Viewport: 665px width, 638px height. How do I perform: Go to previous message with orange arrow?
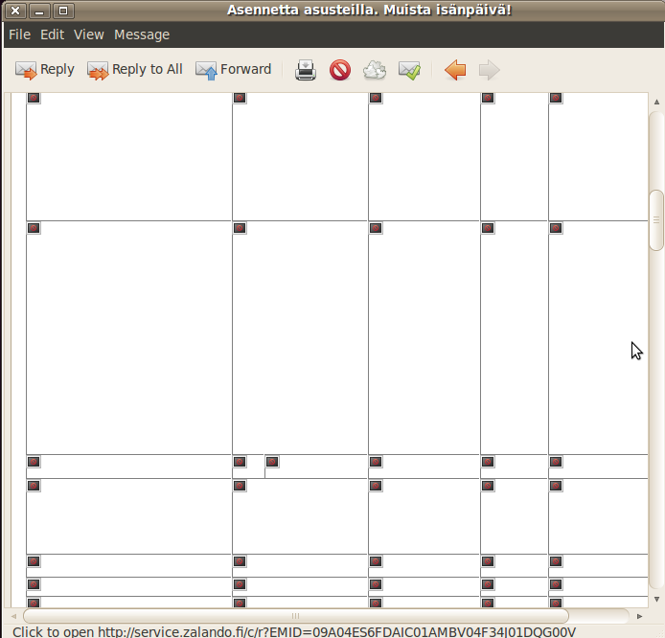tap(455, 70)
